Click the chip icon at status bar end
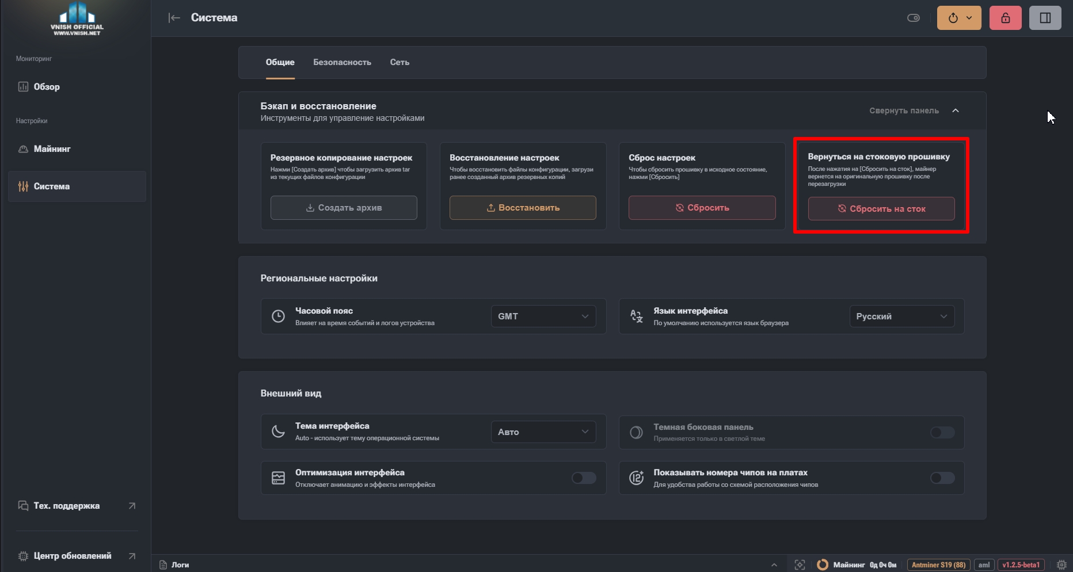This screenshot has height=572, width=1073. pos(1062,565)
